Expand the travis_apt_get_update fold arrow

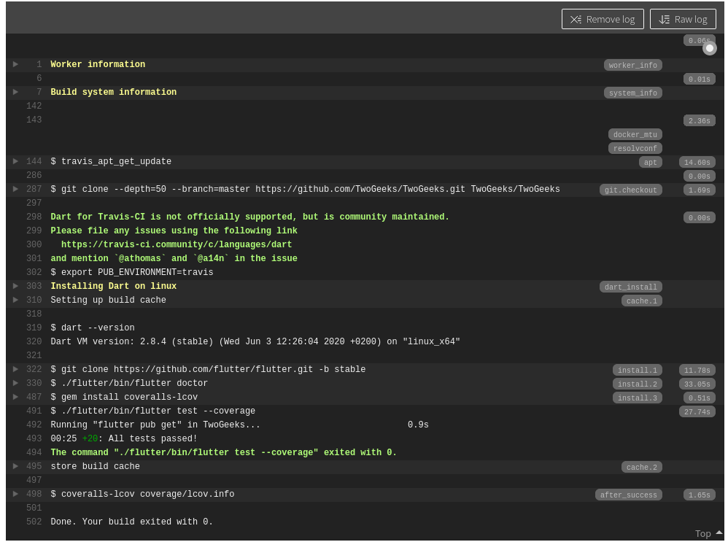[x=15, y=161]
